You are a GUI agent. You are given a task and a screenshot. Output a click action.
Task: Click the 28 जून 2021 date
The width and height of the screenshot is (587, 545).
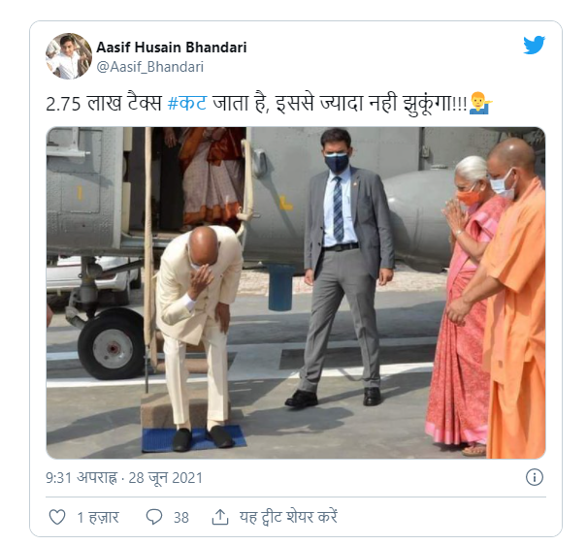pyautogui.click(x=166, y=478)
